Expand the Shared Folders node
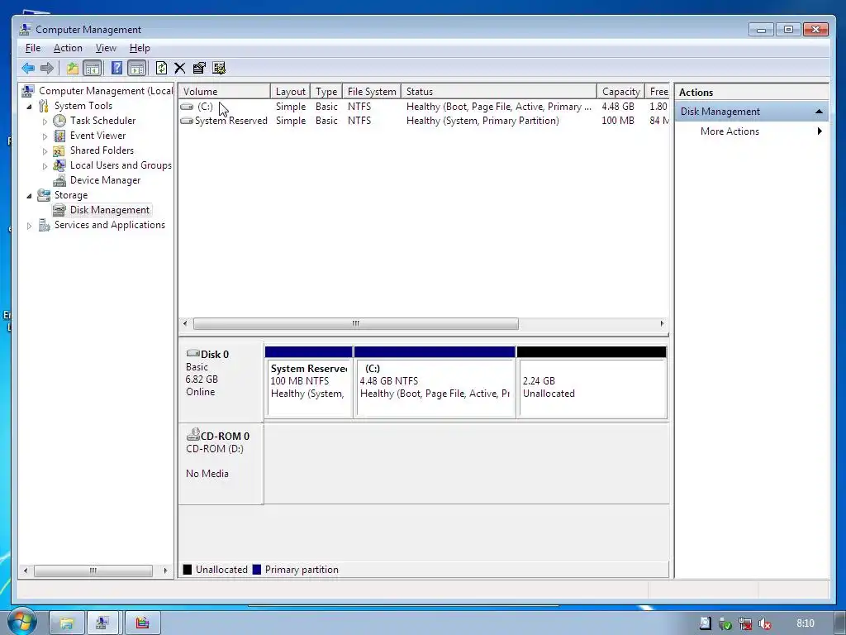 click(45, 151)
